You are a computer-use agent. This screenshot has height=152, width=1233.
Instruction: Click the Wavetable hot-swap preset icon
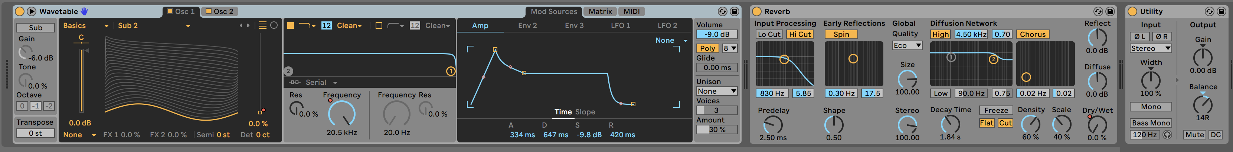point(722,11)
